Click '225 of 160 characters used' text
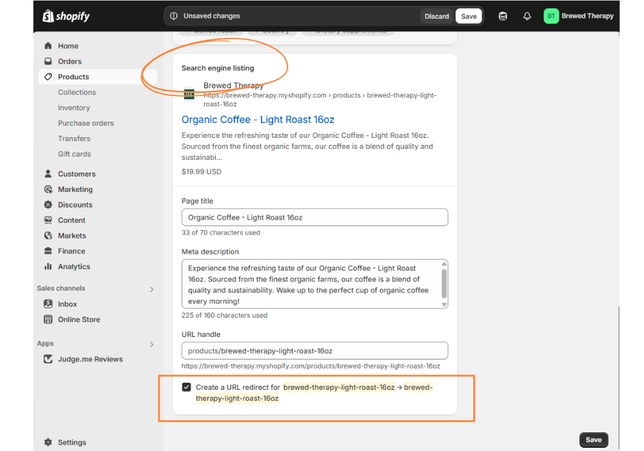Viewport: 644px width, 451px height. (224, 315)
